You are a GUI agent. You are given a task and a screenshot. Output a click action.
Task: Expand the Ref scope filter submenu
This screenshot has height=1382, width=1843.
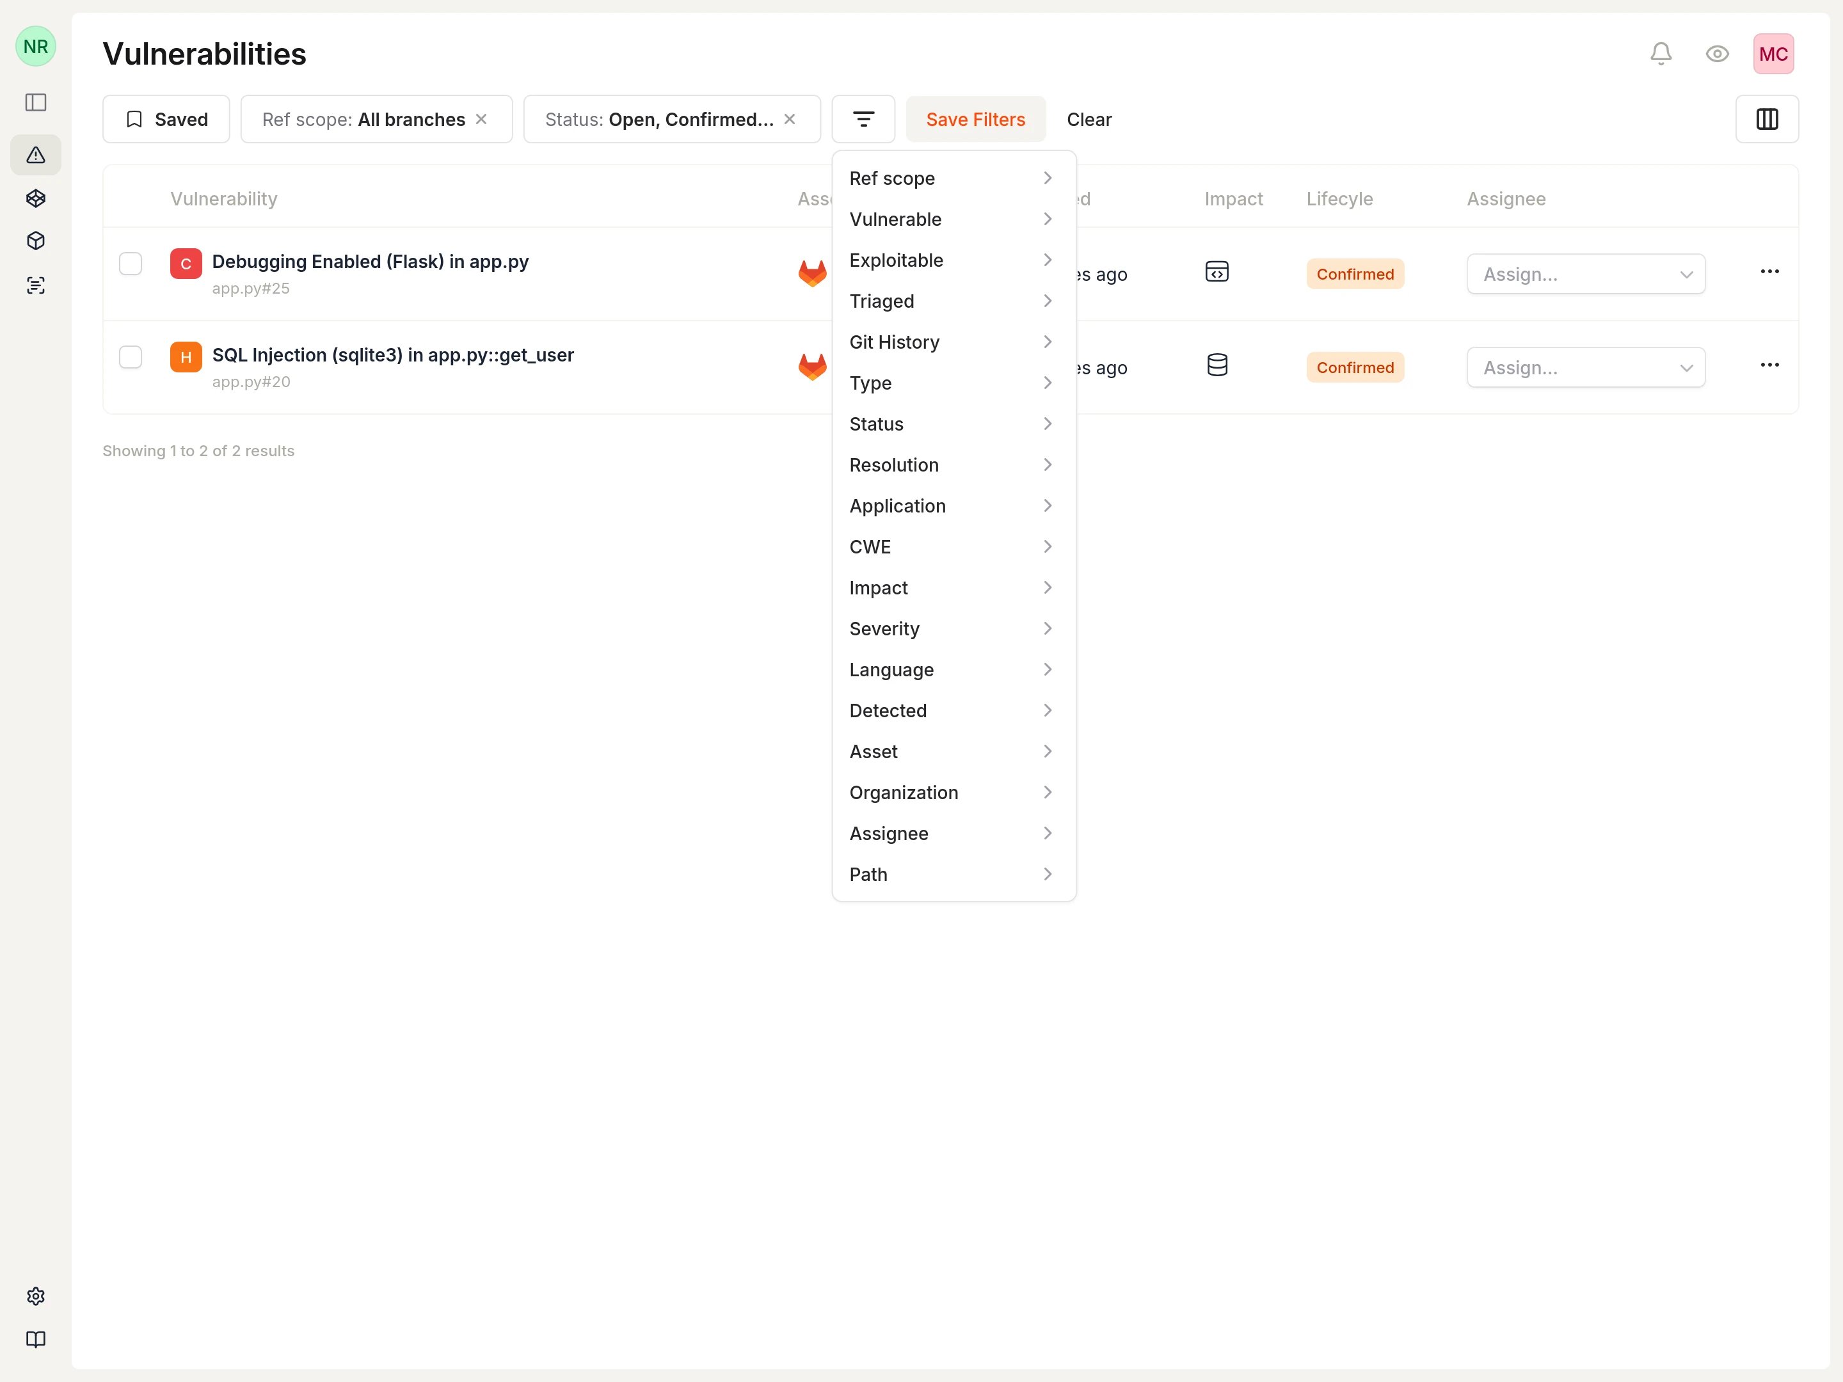(954, 179)
